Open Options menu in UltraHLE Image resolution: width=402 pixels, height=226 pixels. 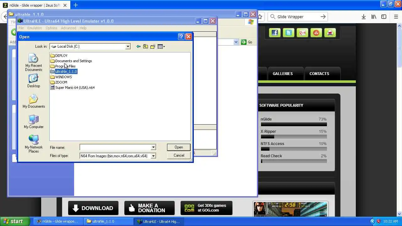coord(51,28)
